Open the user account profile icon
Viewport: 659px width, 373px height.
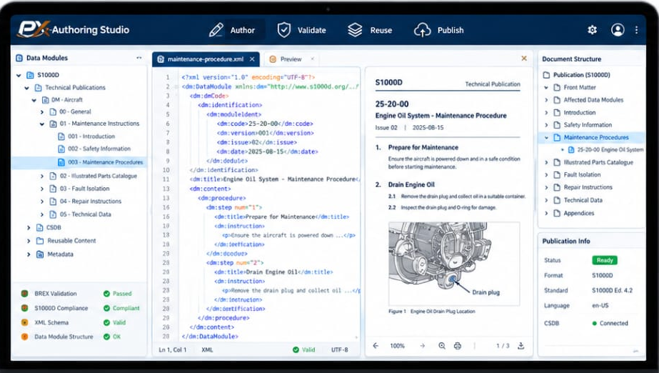[x=618, y=30]
